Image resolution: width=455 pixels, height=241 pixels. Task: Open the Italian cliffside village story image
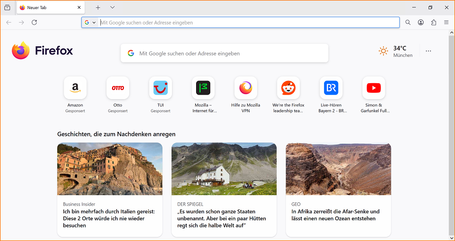point(110,169)
